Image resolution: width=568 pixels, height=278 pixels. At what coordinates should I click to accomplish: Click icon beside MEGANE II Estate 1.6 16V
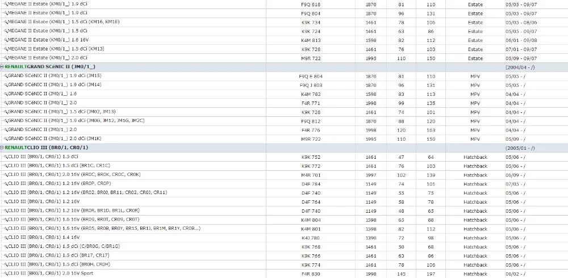point(6,40)
